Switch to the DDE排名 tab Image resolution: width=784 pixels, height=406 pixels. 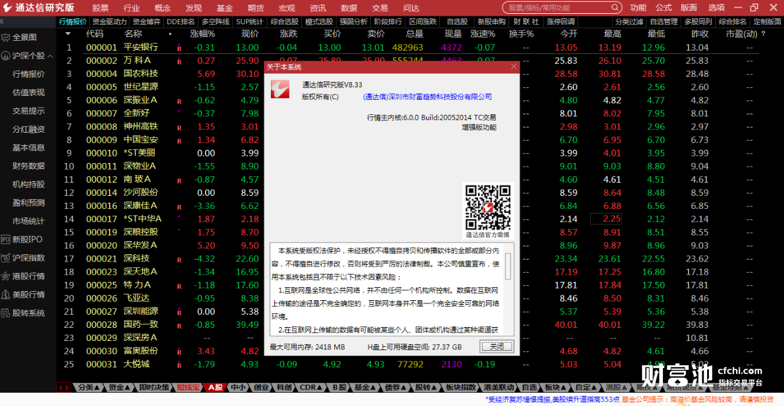(x=180, y=22)
